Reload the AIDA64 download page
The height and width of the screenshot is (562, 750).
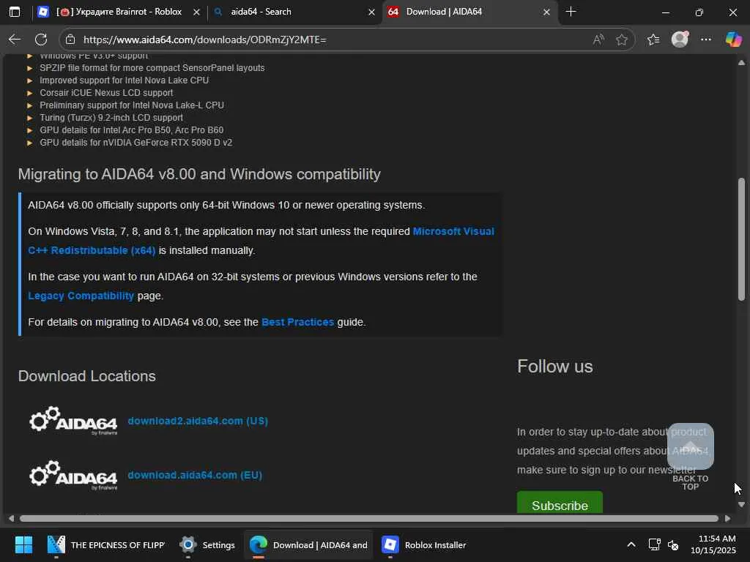[41, 40]
